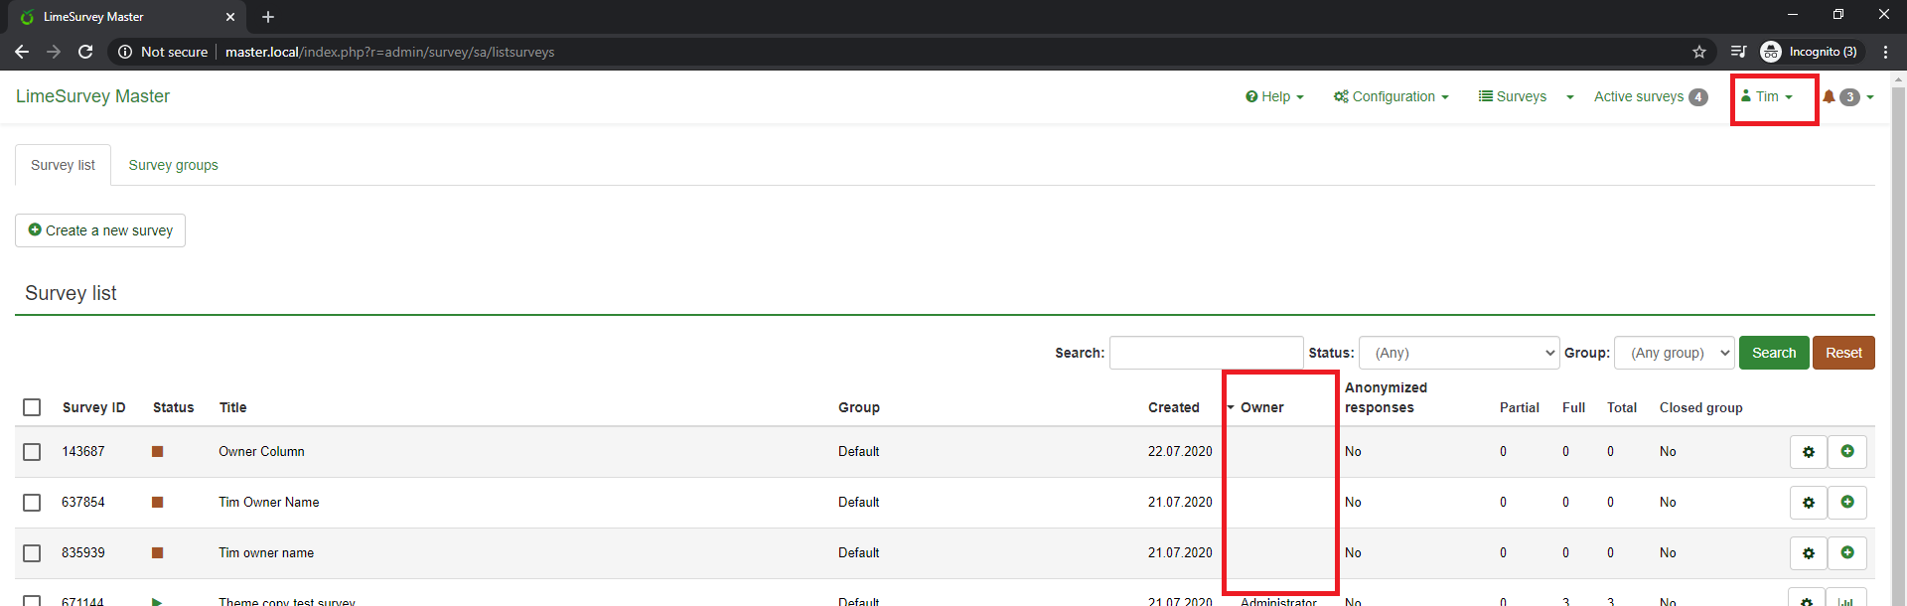Open the Configuration menu
Screen dimensions: 1907x606
coord(1391,96)
